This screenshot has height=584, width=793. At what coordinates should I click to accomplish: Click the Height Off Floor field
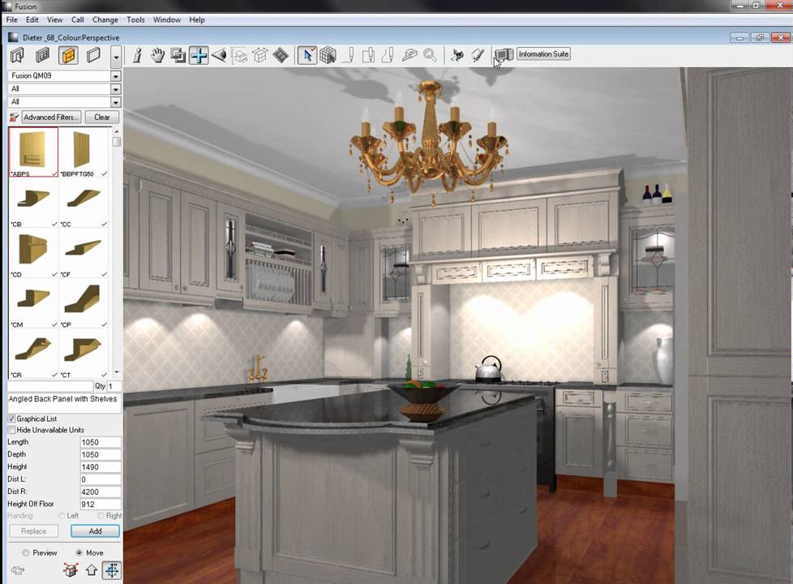tap(101, 504)
